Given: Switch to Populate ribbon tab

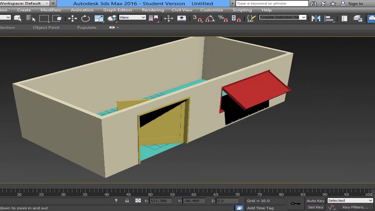Looking at the screenshot, I should pyautogui.click(x=87, y=27).
